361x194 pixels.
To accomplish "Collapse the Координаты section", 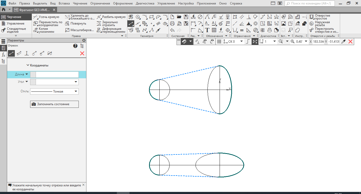I will (x=38, y=65).
